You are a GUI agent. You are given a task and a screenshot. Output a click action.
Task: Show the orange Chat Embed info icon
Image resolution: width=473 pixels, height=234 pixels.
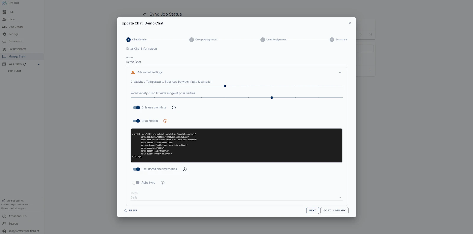[165, 121]
